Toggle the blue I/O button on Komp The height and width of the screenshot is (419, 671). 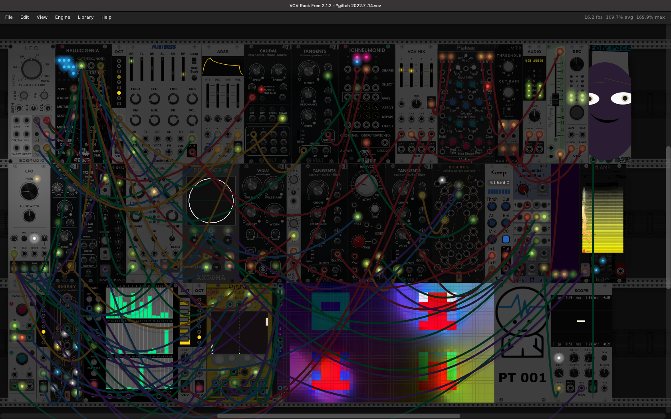click(506, 239)
